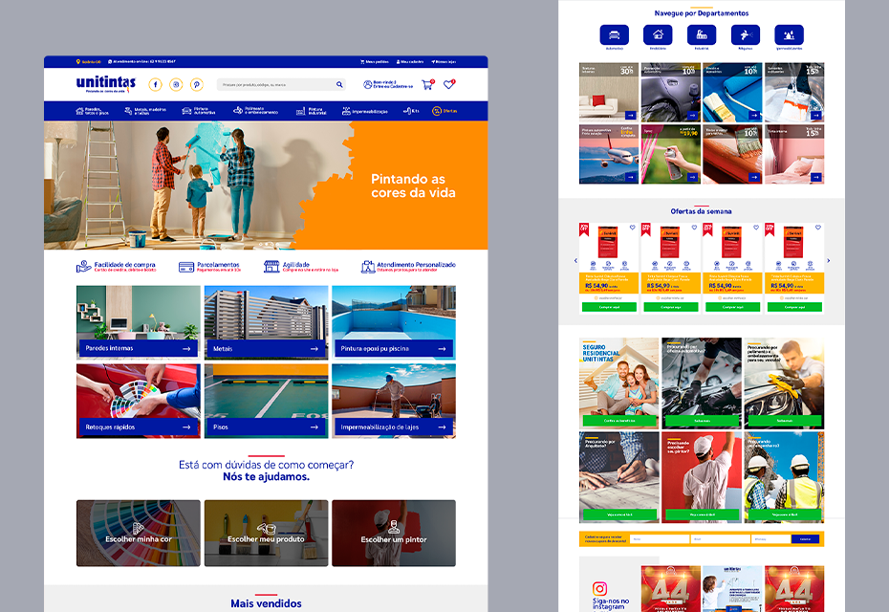Choose the Escolher meu produto card
The image size is (889, 612).
pyautogui.click(x=267, y=534)
